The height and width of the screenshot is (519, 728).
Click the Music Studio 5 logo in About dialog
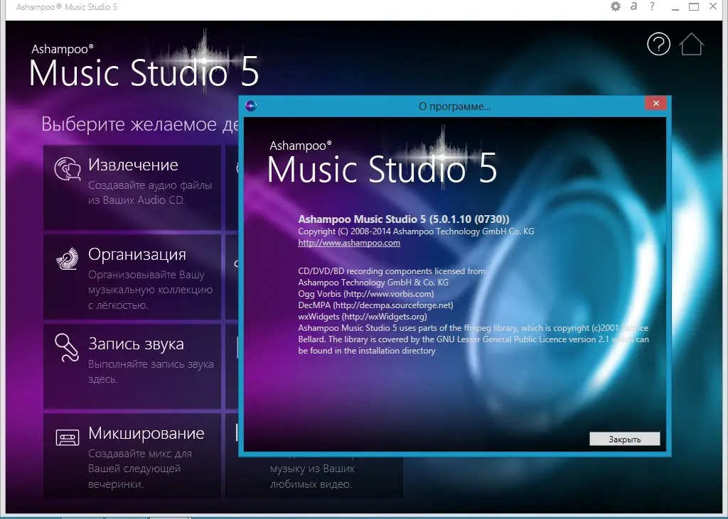(382, 161)
